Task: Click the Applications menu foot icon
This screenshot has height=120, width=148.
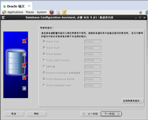Action: [4, 12]
